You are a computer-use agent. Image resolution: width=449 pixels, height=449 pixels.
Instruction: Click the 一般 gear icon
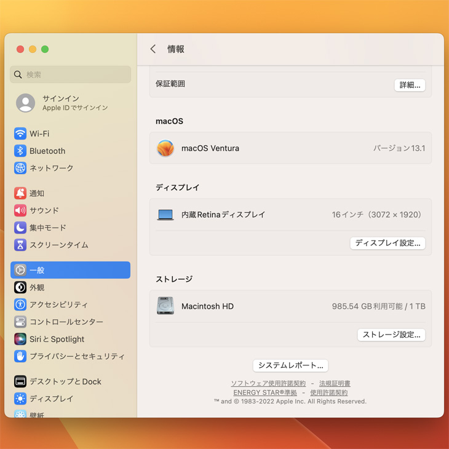point(20,270)
